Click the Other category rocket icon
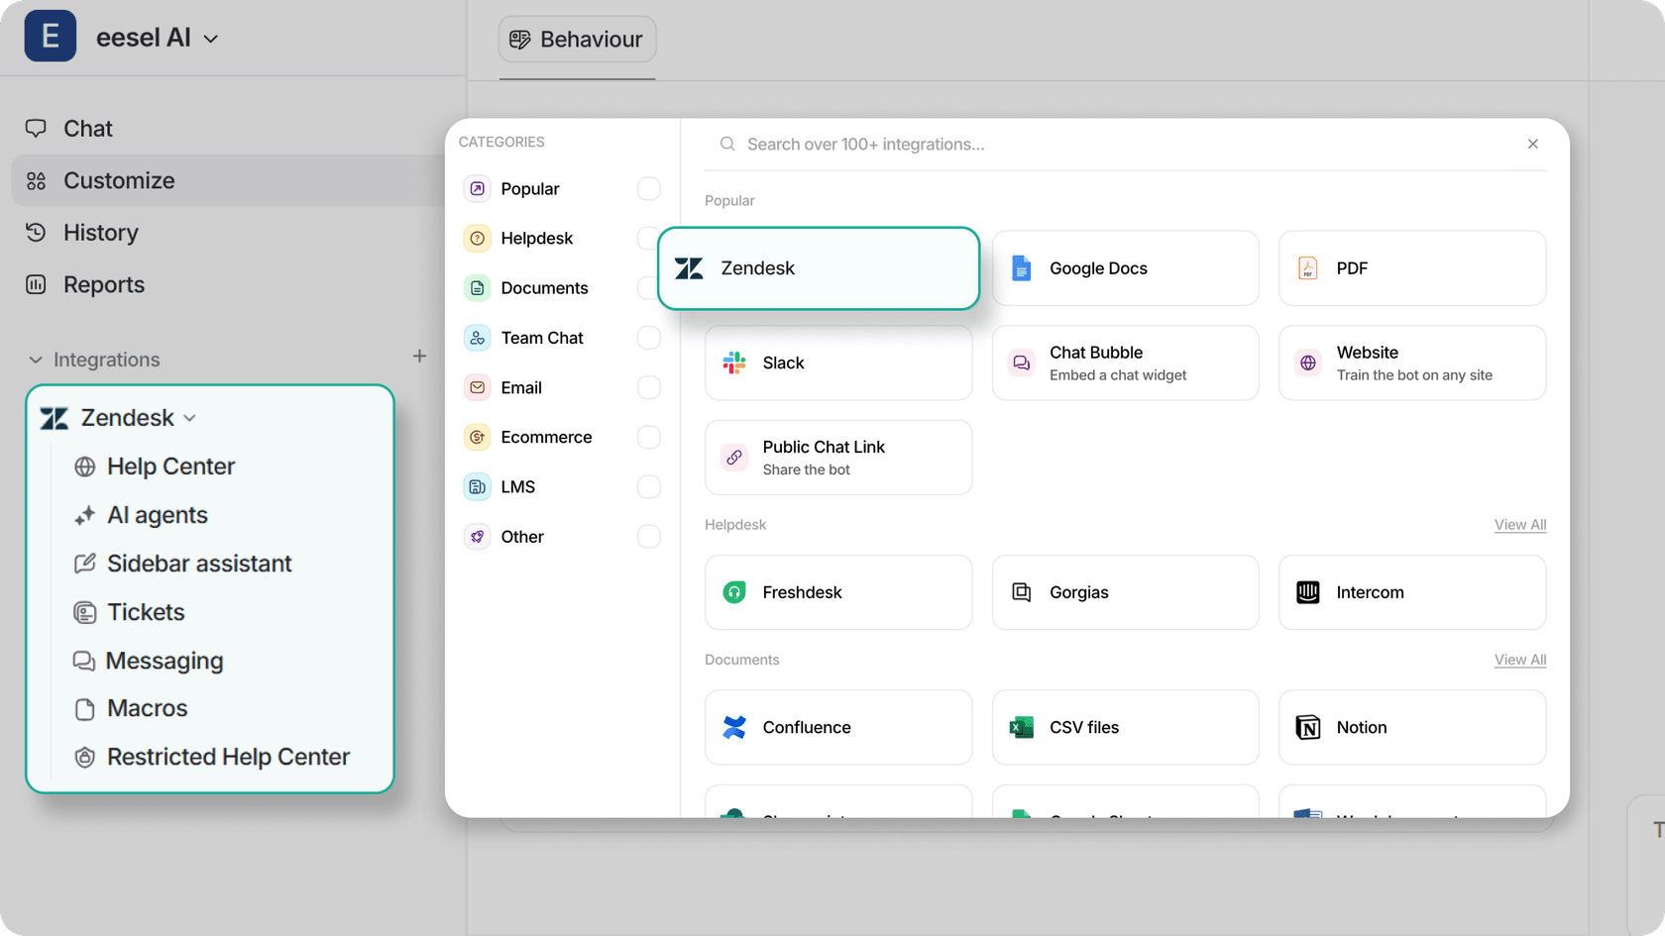This screenshot has width=1665, height=936. (x=478, y=536)
